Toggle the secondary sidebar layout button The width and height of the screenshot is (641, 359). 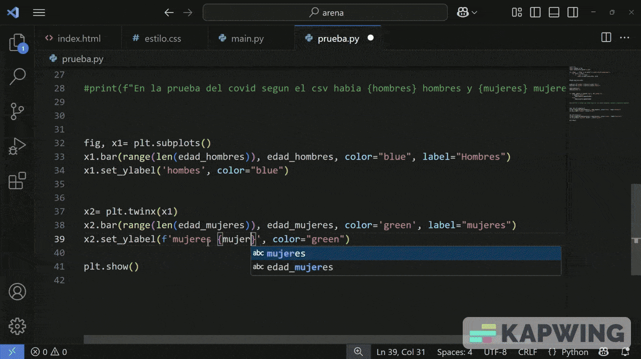click(572, 12)
